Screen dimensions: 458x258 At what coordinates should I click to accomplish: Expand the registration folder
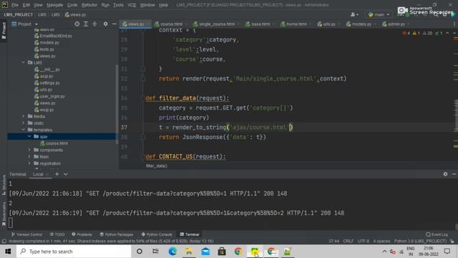[x=29, y=163]
